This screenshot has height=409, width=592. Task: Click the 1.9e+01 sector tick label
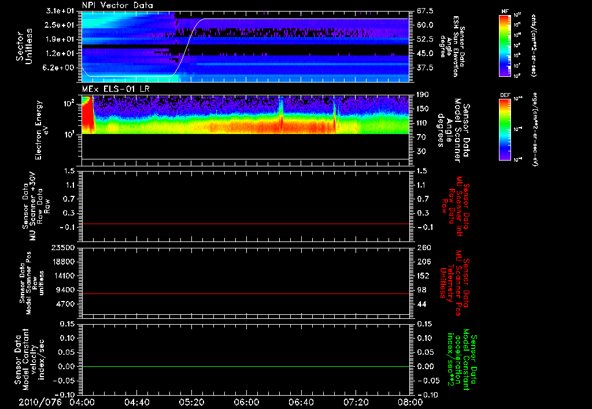click(x=61, y=40)
